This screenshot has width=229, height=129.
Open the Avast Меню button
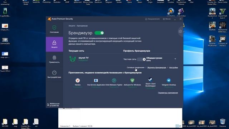[167, 19]
